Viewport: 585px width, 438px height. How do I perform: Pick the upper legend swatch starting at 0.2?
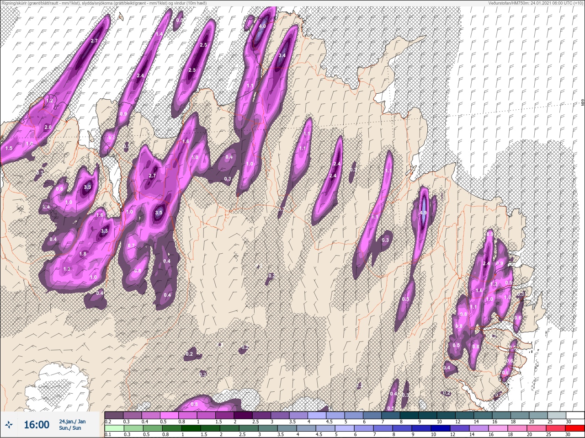coord(114,415)
